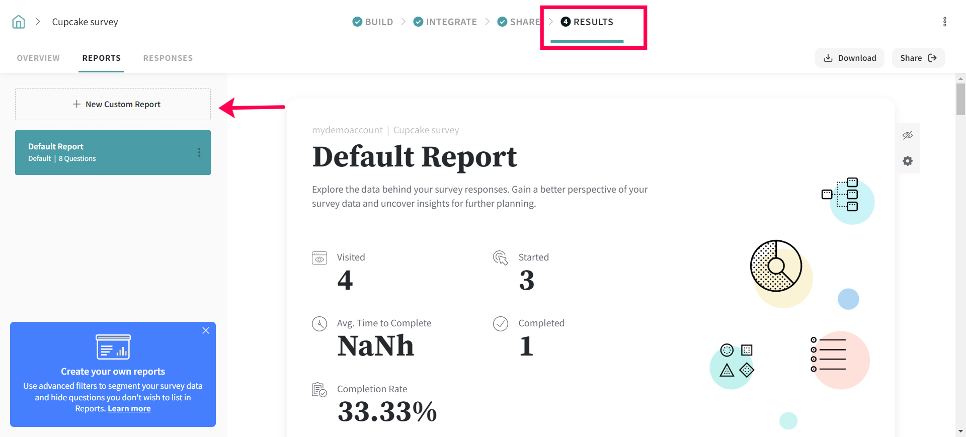Click the Started cursor icon

pos(501,258)
